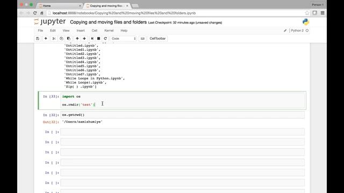Image resolution: width=344 pixels, height=193 pixels.
Task: Click the pencil edit mode indicator
Action: (285, 31)
